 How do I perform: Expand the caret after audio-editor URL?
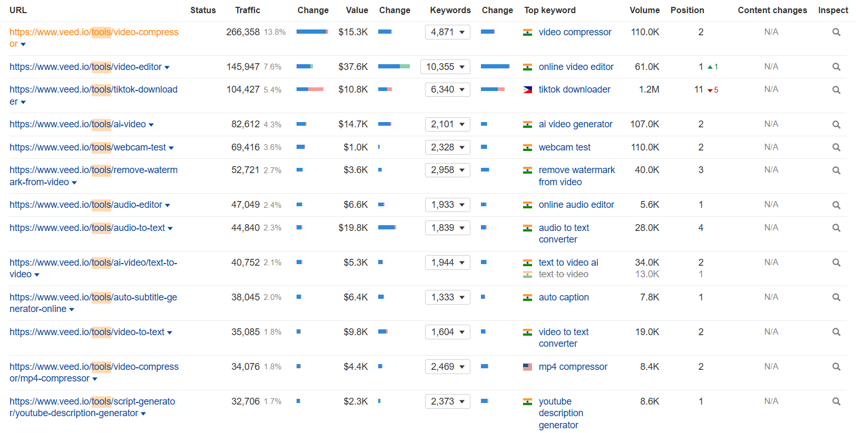click(168, 206)
